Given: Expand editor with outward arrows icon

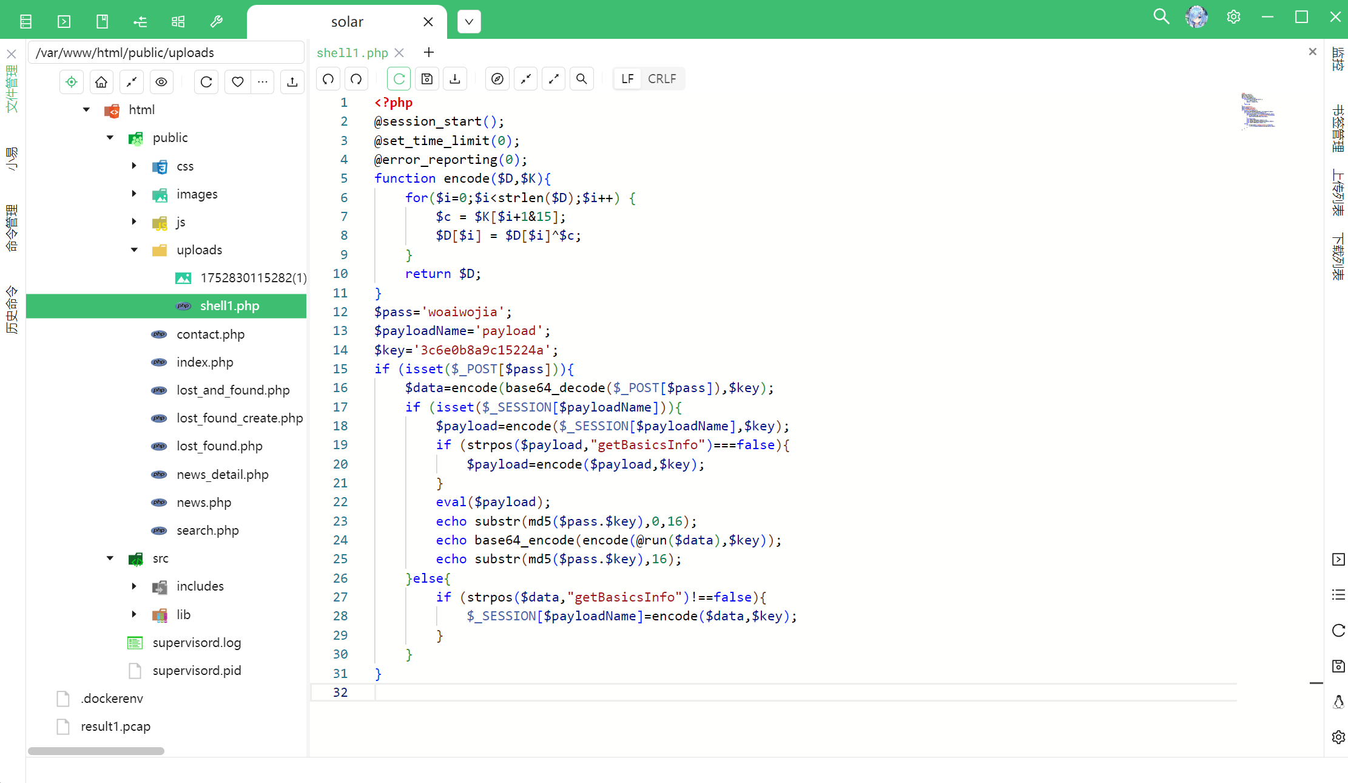Looking at the screenshot, I should pyautogui.click(x=553, y=79).
